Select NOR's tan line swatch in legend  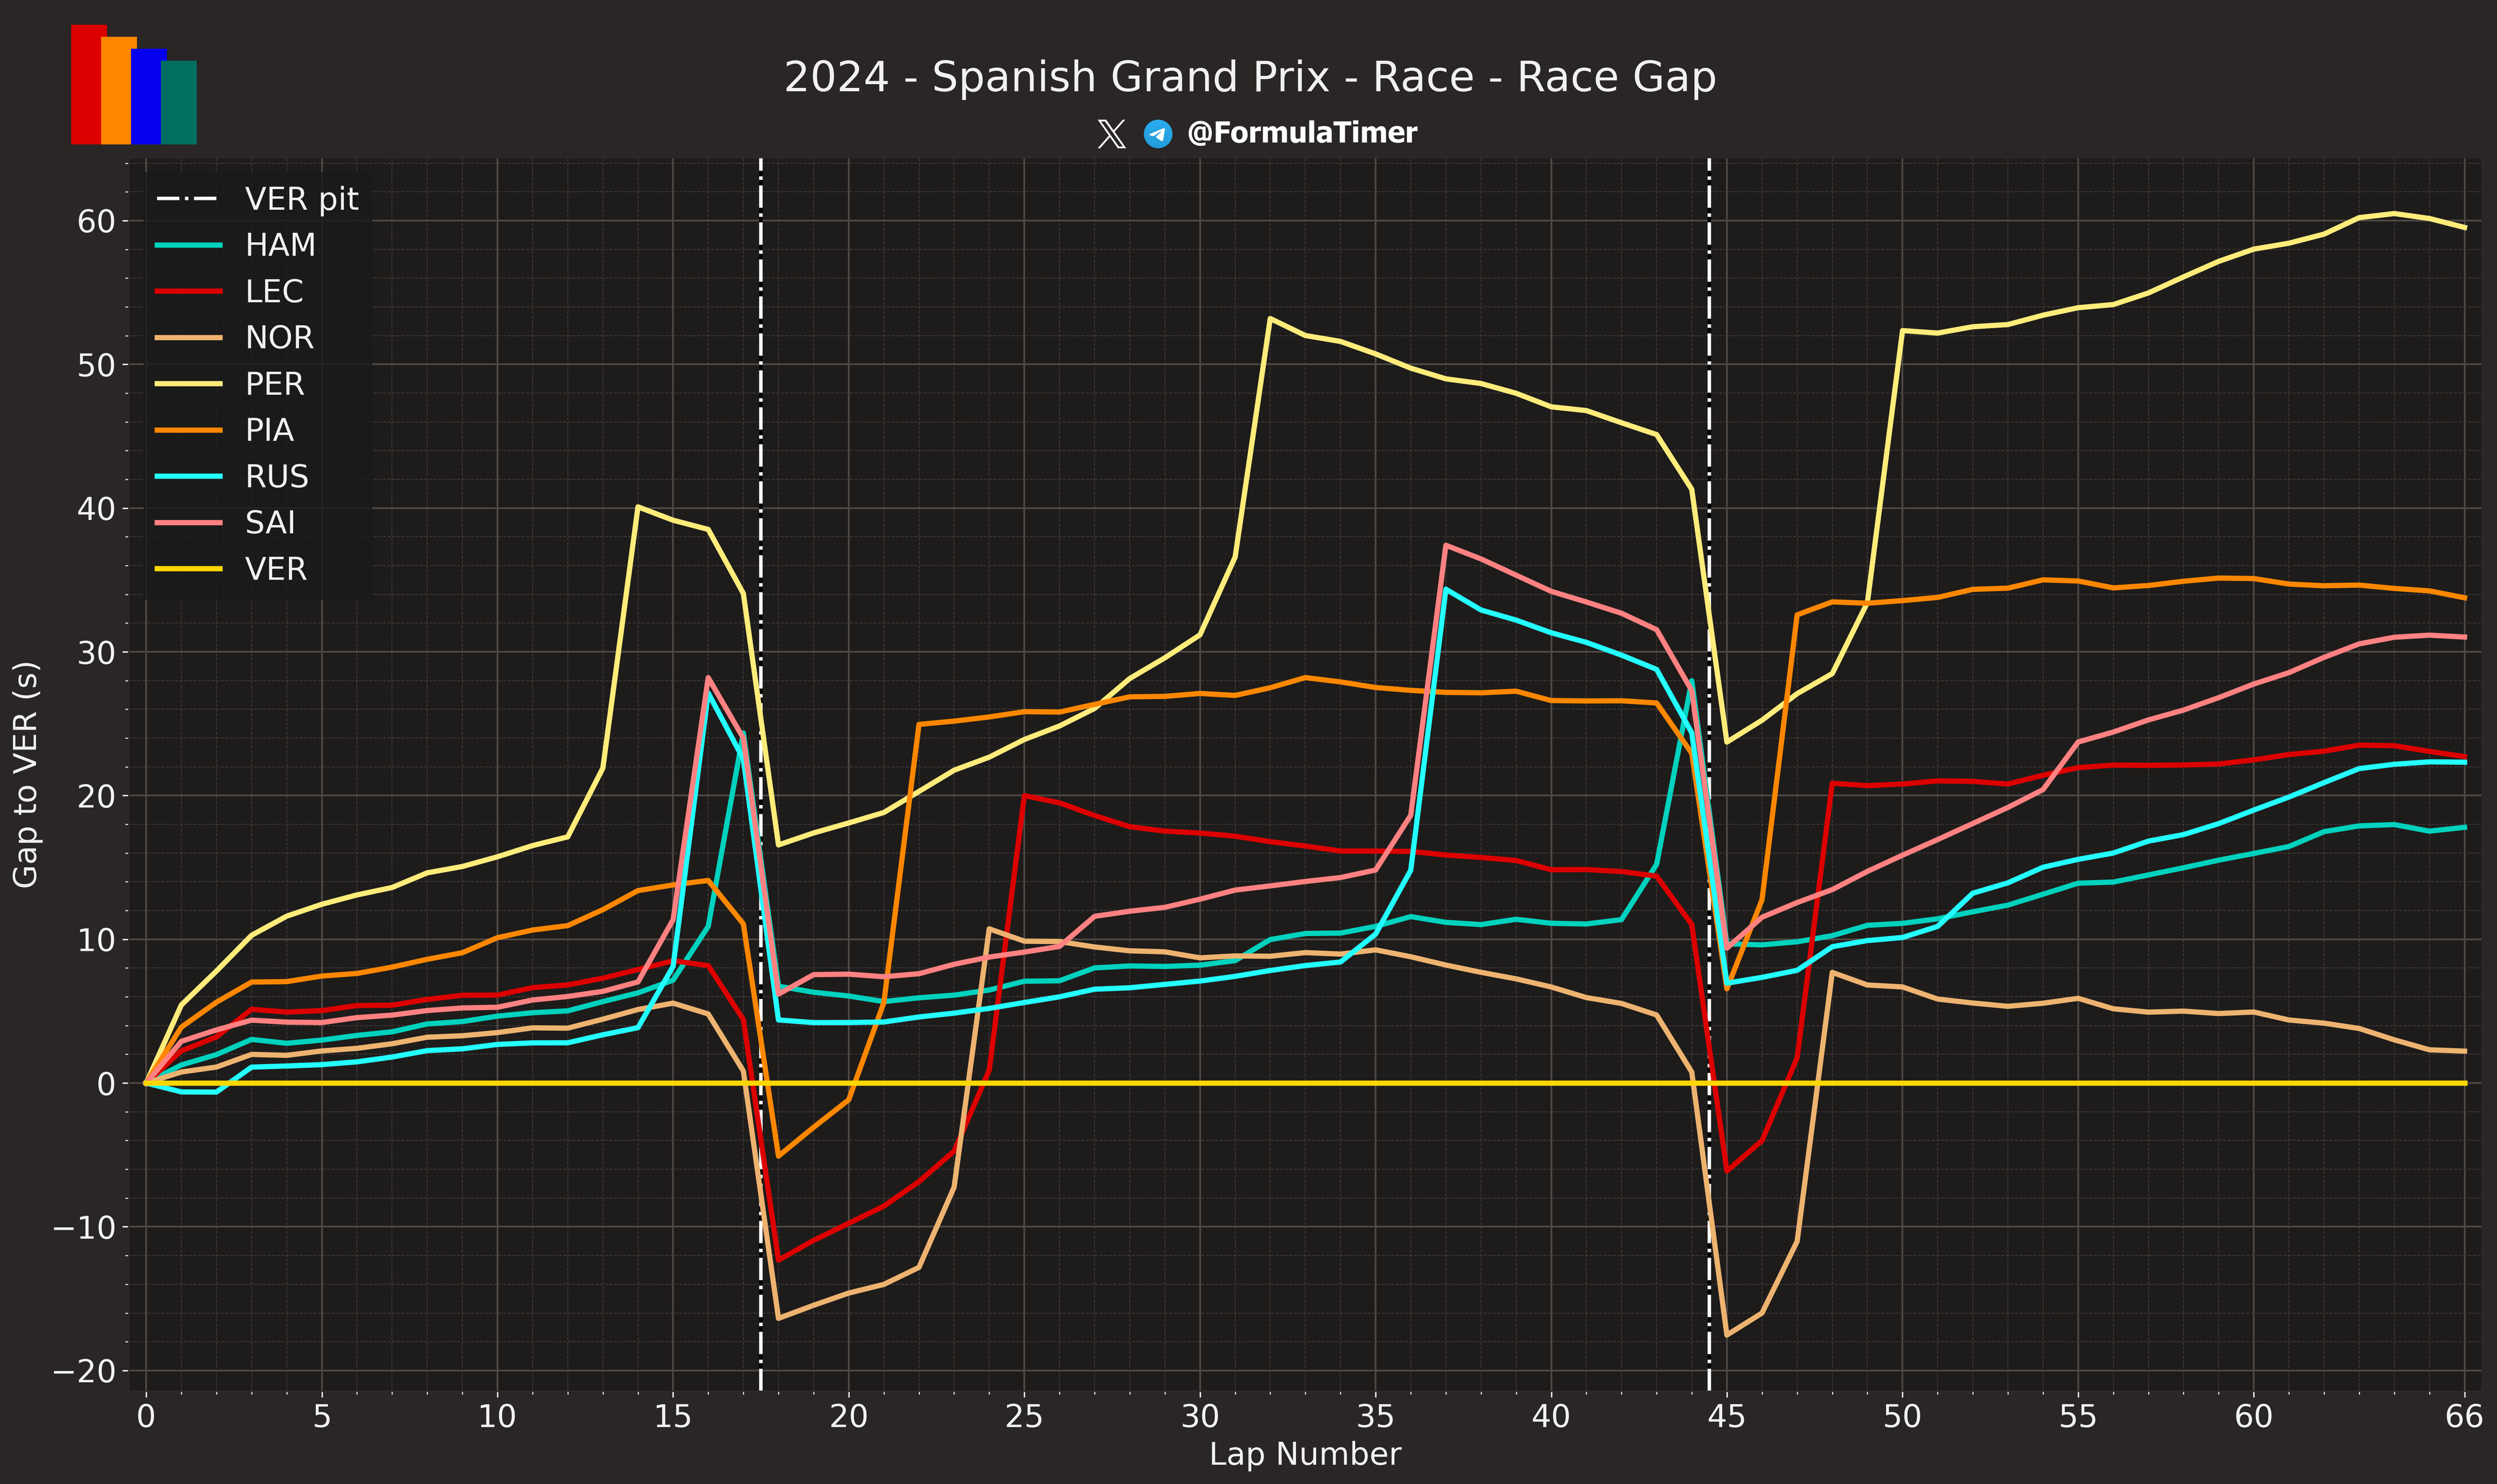click(x=189, y=338)
